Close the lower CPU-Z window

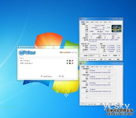coord(120,63)
